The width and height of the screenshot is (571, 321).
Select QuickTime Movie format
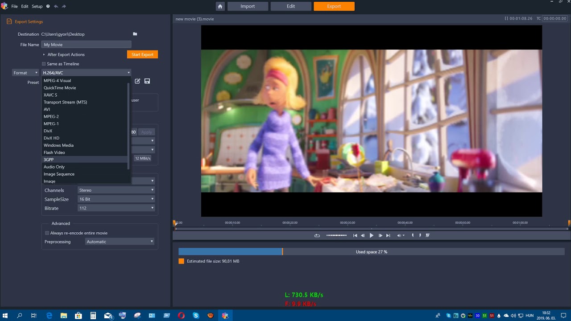point(84,88)
